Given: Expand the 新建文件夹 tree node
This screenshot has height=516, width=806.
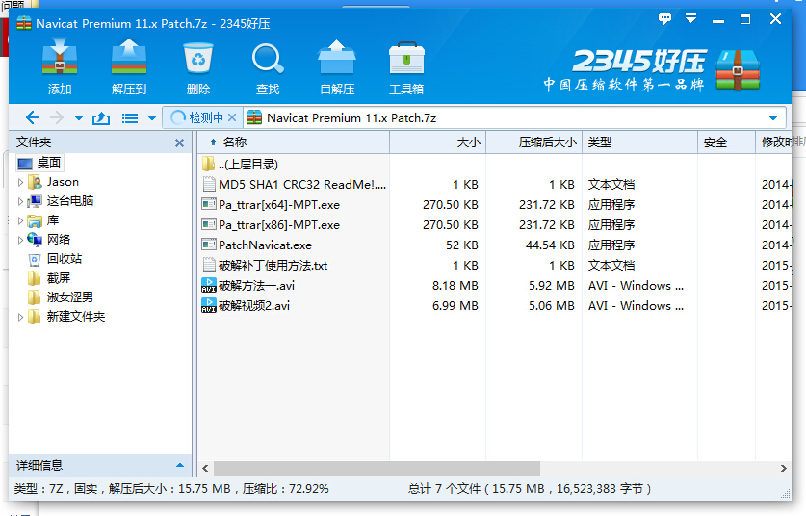Looking at the screenshot, I should coord(20,317).
